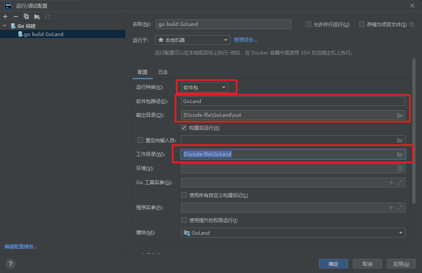Select the Go build group row
The height and width of the screenshot is (273, 422).
click(x=63, y=26)
